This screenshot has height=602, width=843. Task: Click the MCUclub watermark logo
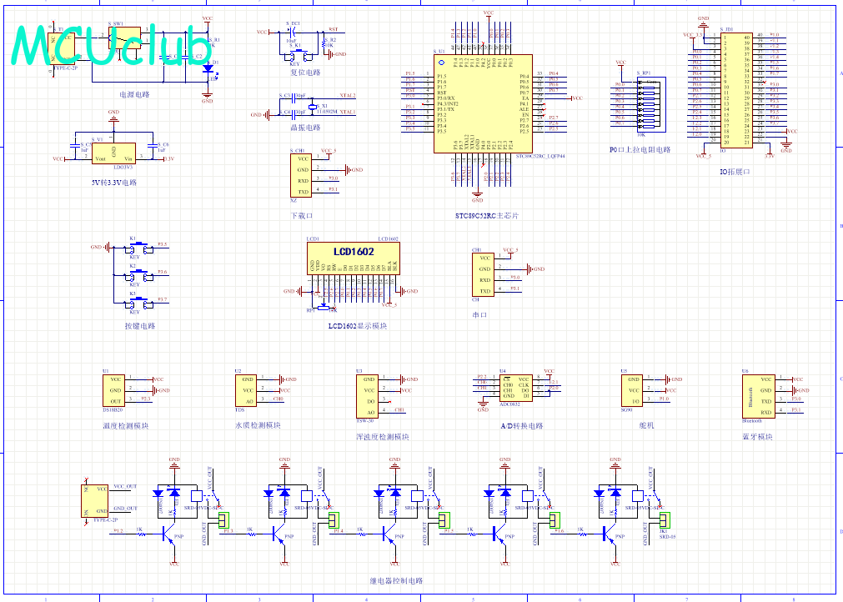tap(111, 46)
